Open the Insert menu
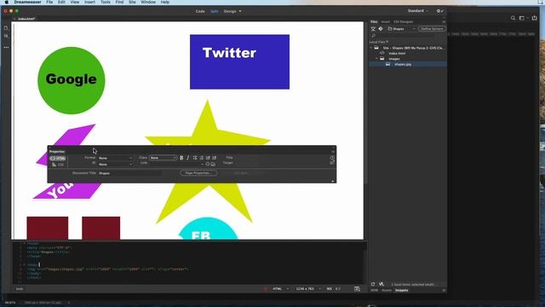Image resolution: width=545 pixels, height=307 pixels. coord(89,2)
